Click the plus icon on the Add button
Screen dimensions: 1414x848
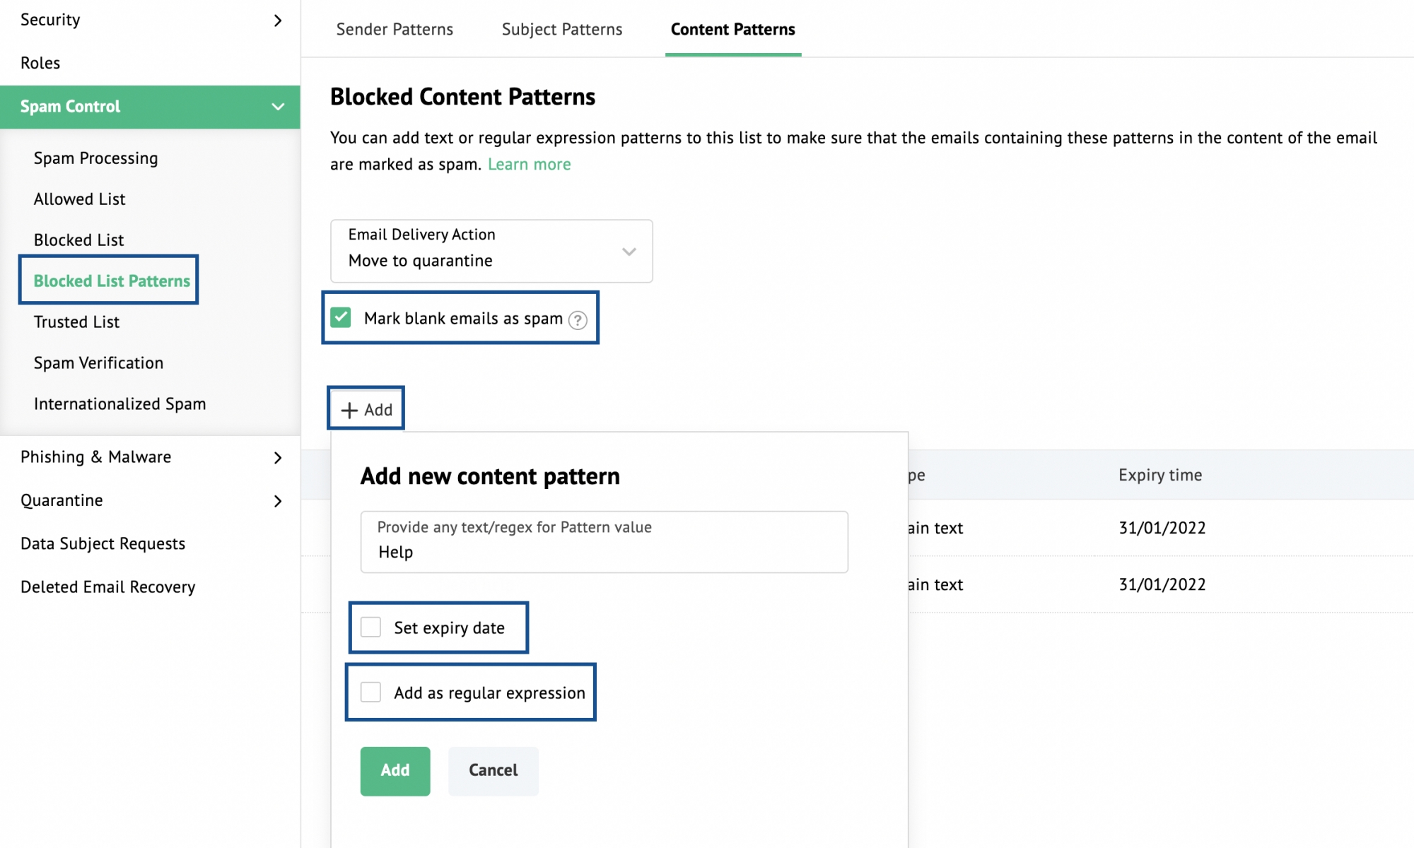tap(348, 409)
